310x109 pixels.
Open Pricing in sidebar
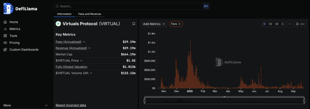pyautogui.click(x=15, y=43)
